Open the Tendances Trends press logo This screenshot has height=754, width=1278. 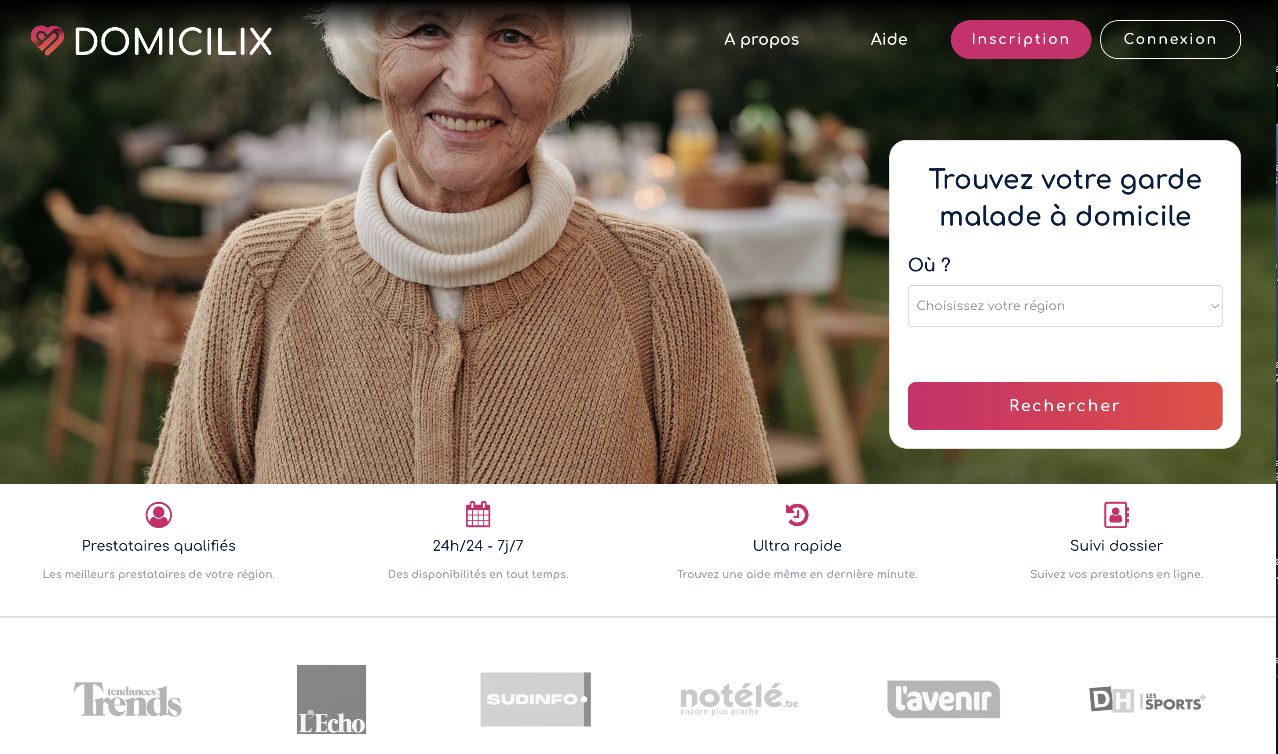pyautogui.click(x=128, y=699)
